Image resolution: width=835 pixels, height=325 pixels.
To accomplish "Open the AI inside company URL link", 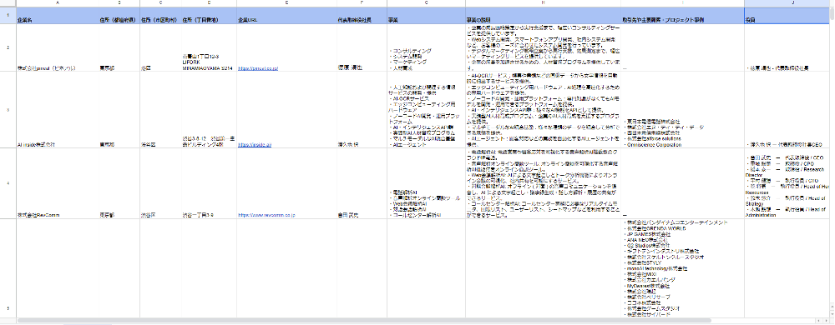I will (x=255, y=144).
